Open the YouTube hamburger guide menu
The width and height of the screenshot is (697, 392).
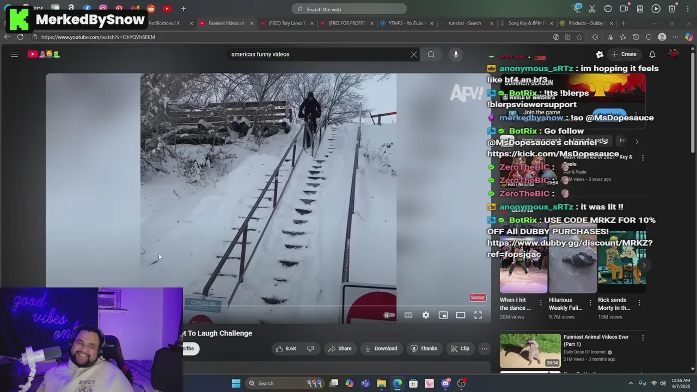pyautogui.click(x=15, y=54)
